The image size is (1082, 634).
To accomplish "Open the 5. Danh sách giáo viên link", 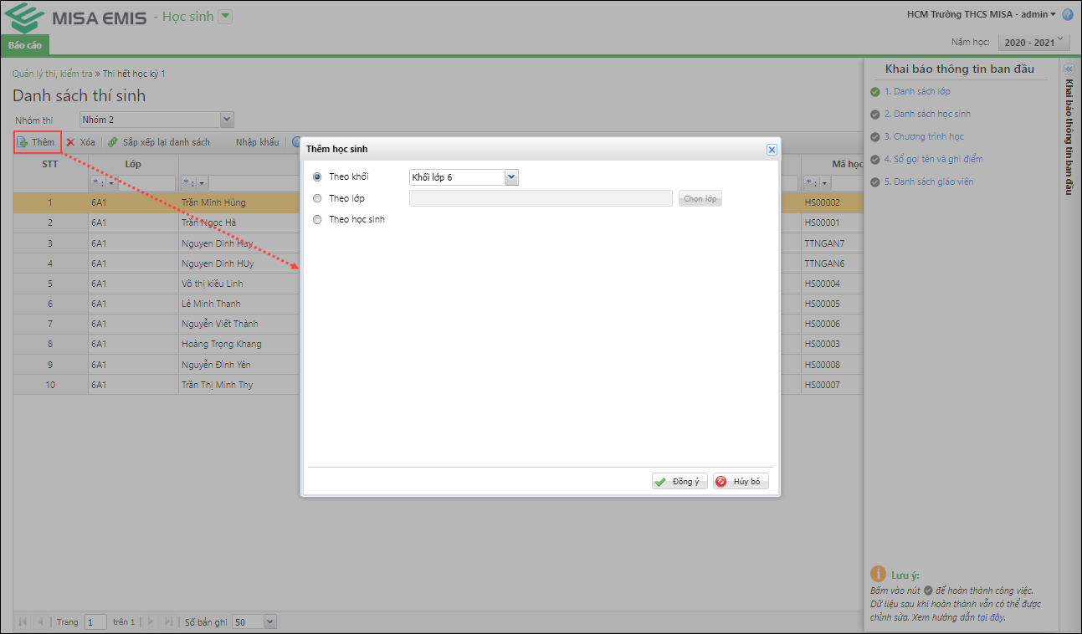I will pos(929,182).
